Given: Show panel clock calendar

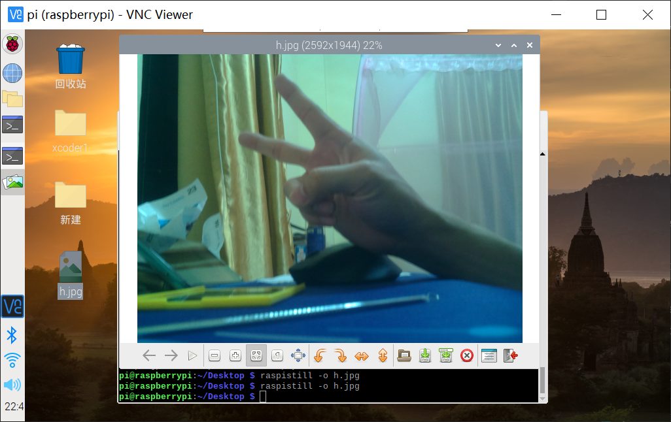Looking at the screenshot, I should tap(14, 406).
